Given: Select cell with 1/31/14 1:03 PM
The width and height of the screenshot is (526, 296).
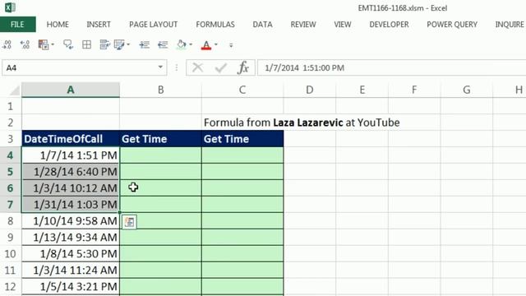Looking at the screenshot, I should (71, 205).
